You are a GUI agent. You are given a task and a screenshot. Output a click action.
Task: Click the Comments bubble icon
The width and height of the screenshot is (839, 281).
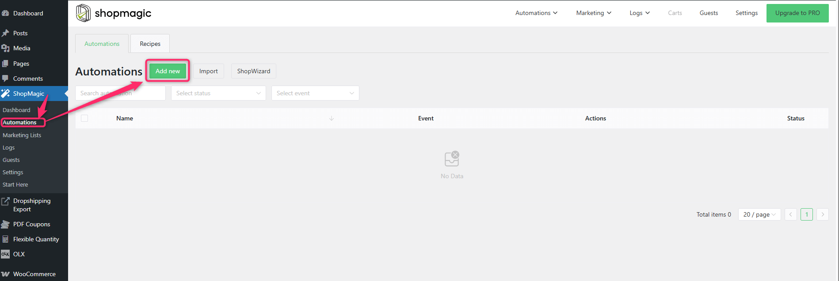point(5,79)
